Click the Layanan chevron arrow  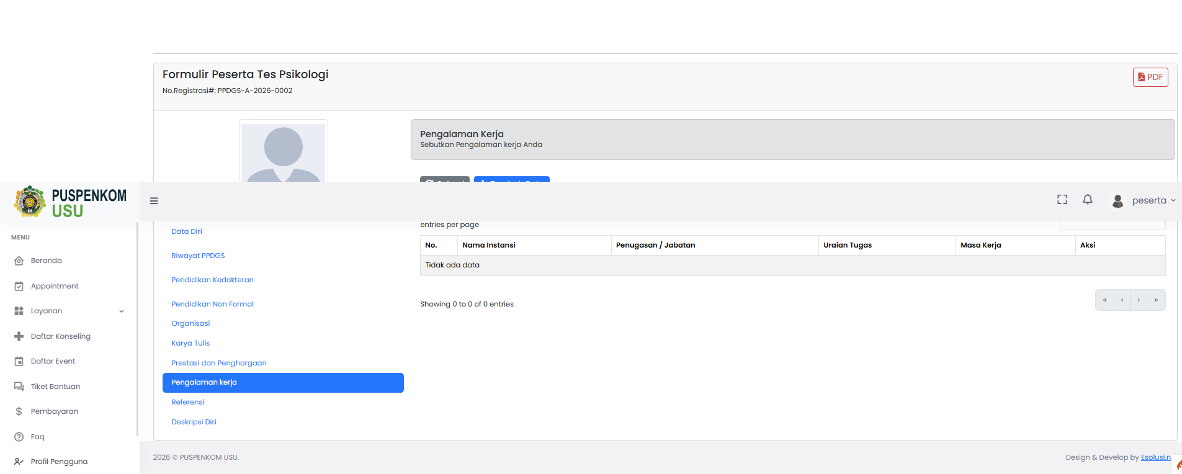(x=122, y=311)
